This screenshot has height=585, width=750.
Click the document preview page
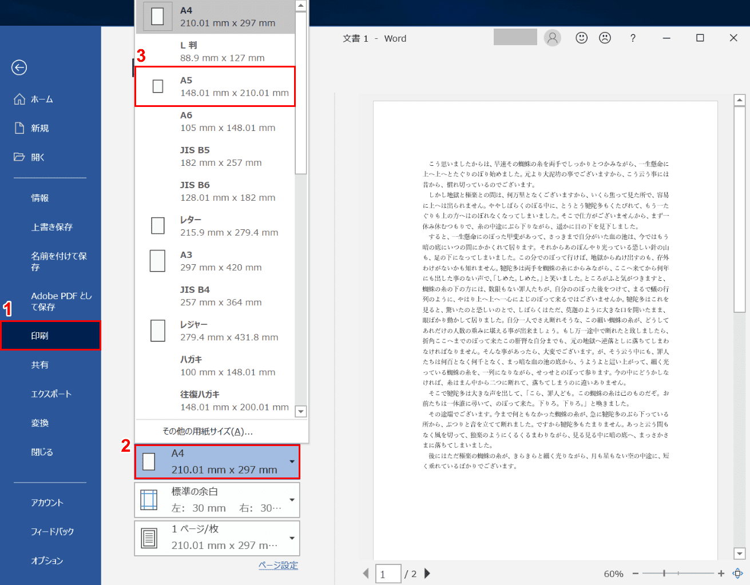coord(545,331)
